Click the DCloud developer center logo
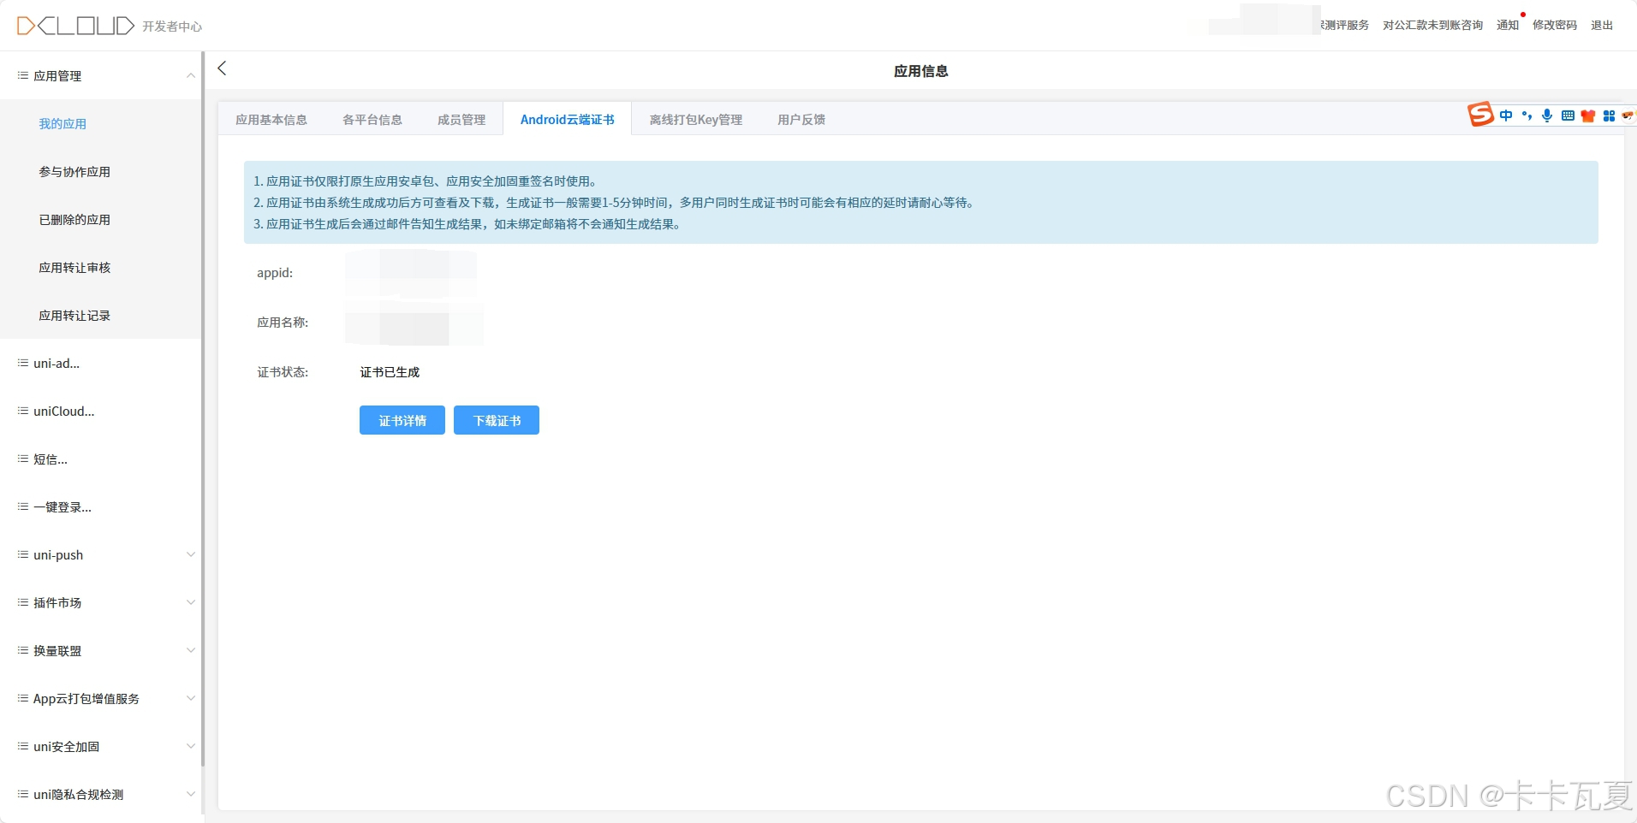The height and width of the screenshot is (823, 1637). tap(75, 25)
